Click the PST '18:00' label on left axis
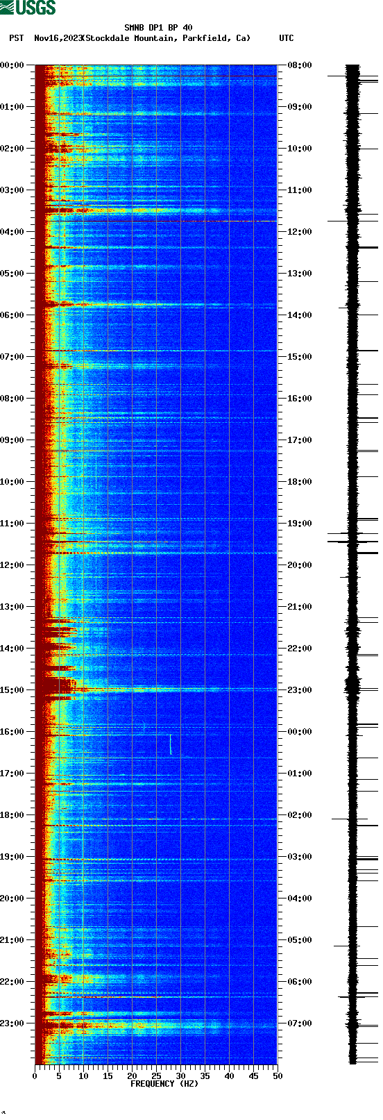The width and height of the screenshot is (383, 1120). point(12,815)
